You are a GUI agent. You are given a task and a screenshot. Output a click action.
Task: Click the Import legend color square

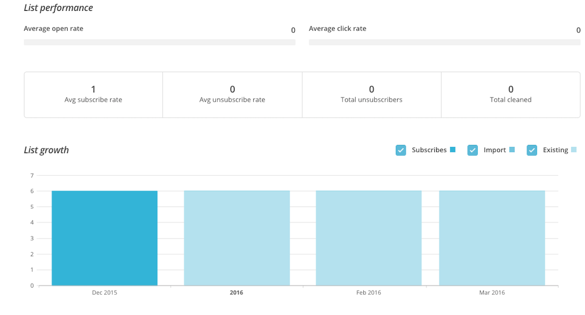(x=512, y=150)
